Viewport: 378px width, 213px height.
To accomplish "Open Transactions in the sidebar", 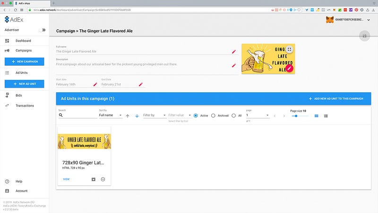I will [x=25, y=106].
